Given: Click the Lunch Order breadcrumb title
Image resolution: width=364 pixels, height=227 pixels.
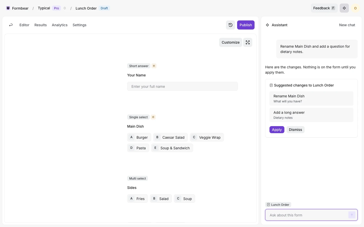Looking at the screenshot, I should pyautogui.click(x=86, y=8).
